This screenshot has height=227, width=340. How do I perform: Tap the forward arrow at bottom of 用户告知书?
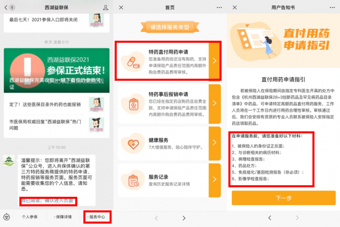tap(297, 217)
